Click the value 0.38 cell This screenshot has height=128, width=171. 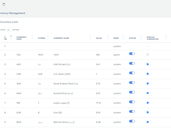(x=98, y=122)
